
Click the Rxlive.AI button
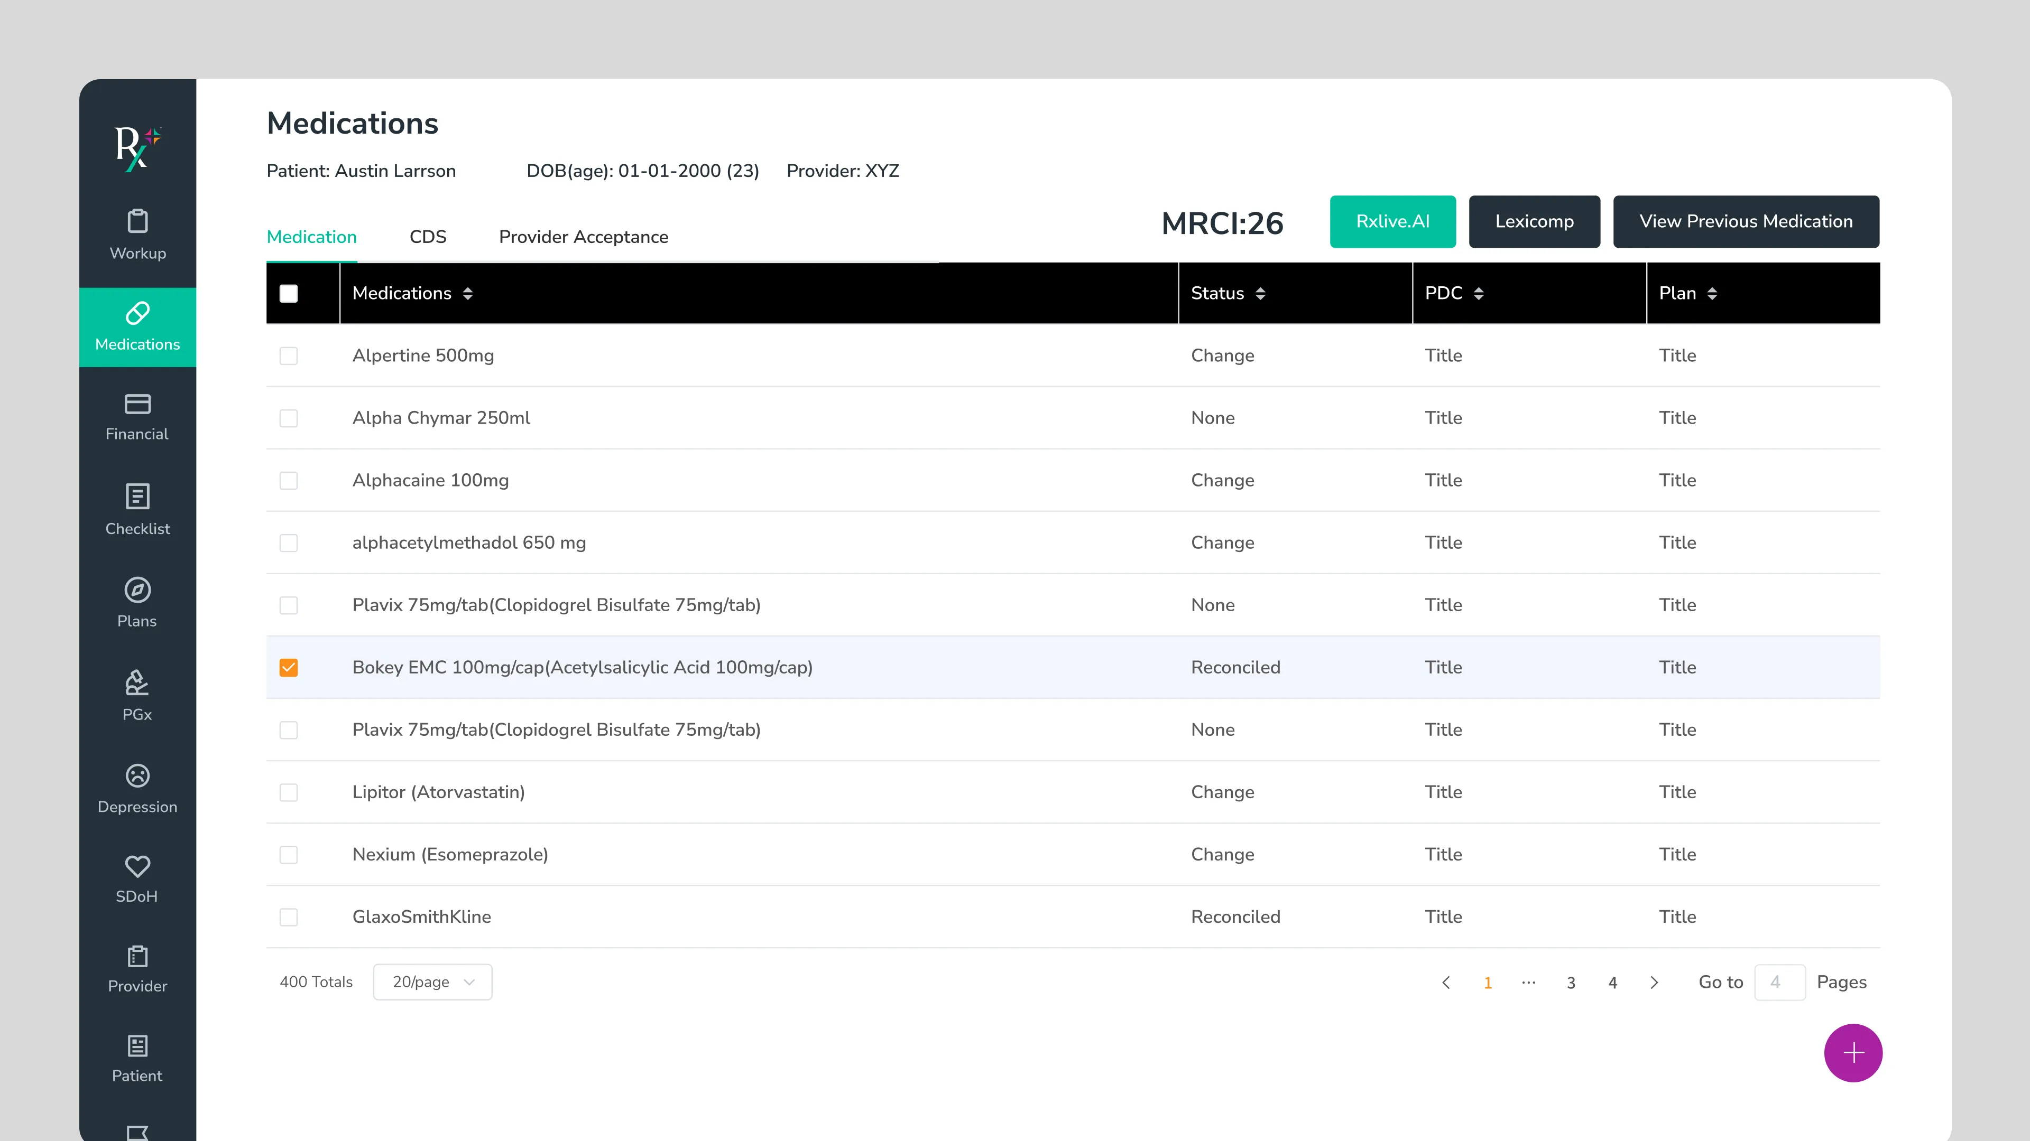pos(1392,221)
